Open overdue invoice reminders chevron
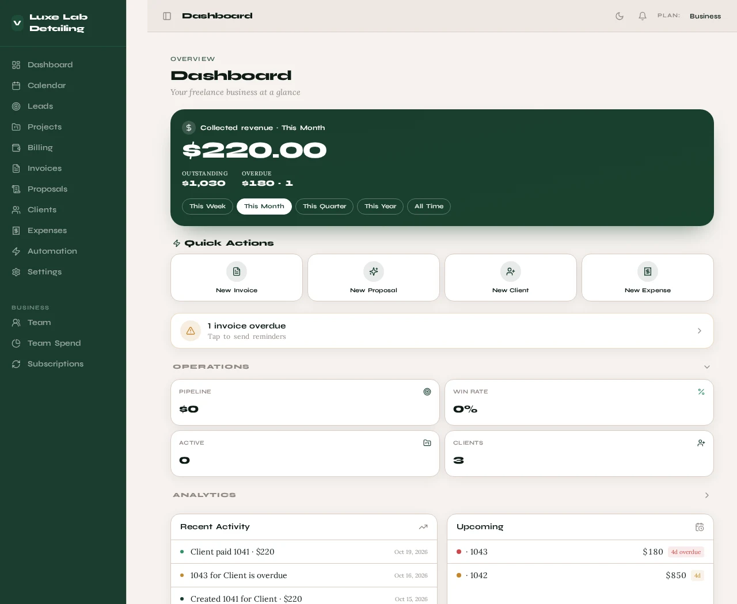 point(700,331)
